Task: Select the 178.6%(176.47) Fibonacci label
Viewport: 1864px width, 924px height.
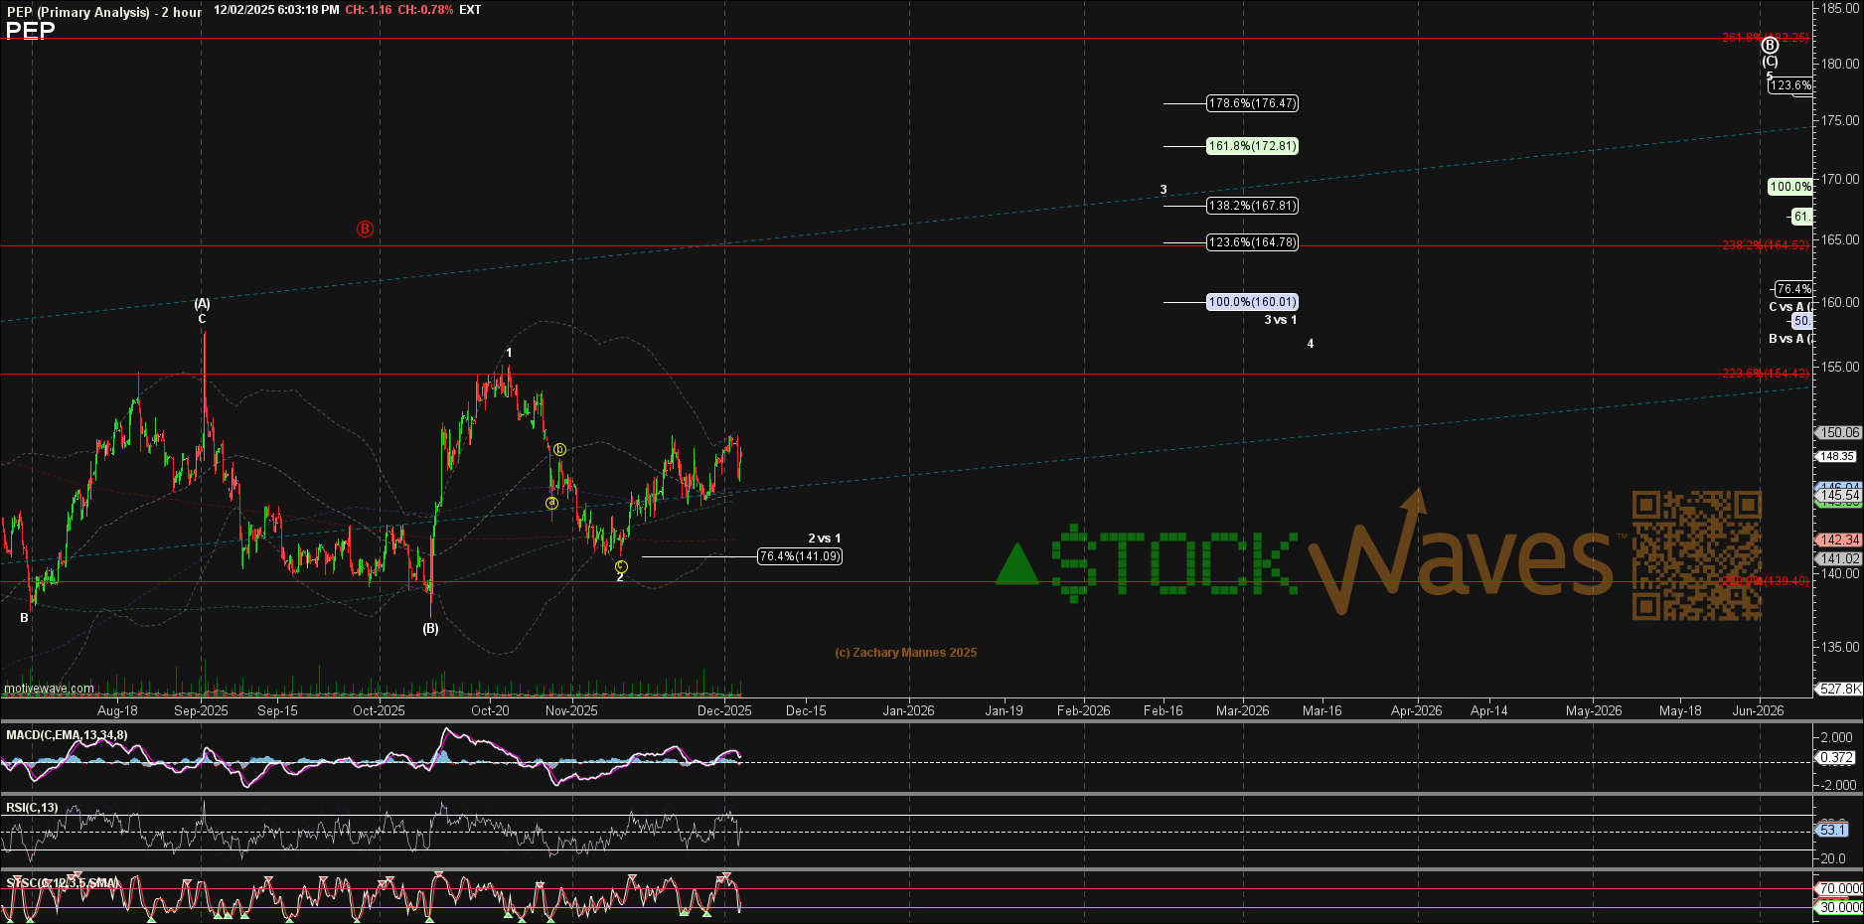Action: coord(1252,103)
